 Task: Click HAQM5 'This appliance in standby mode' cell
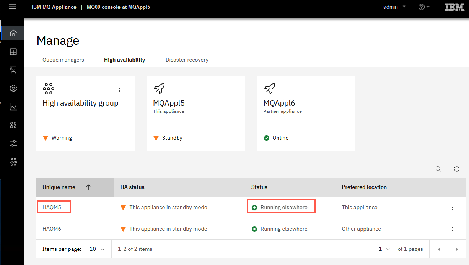tap(164, 207)
